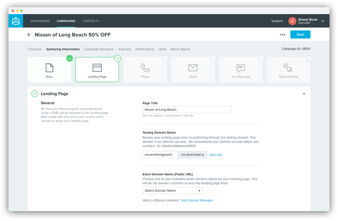Screen dimensions: 338x221
Task: Switch to the Add-ons tab
Action: pos(125,49)
